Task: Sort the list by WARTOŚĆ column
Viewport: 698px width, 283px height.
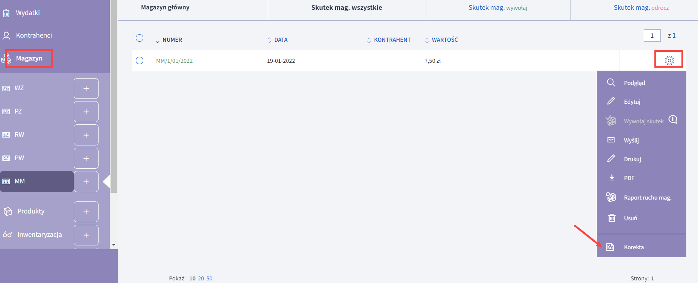Action: point(445,40)
